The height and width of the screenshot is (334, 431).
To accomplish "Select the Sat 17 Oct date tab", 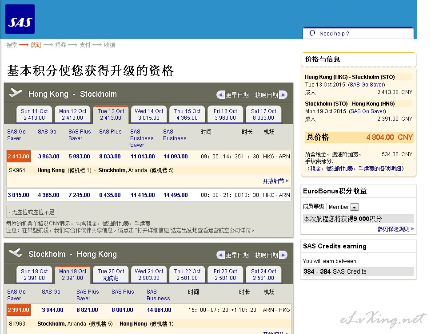I will [263, 114].
